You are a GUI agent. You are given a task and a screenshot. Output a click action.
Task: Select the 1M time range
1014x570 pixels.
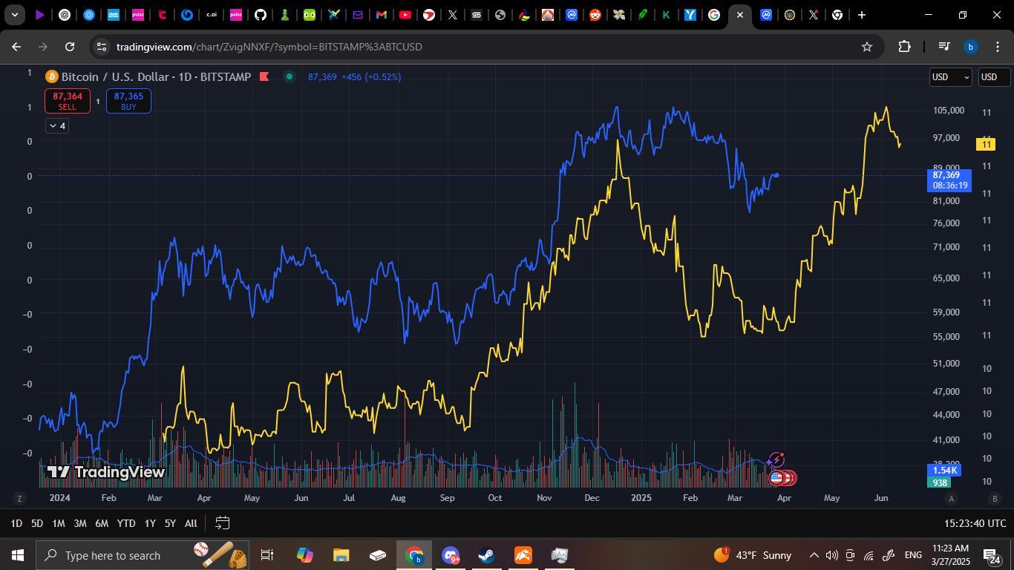click(x=58, y=523)
